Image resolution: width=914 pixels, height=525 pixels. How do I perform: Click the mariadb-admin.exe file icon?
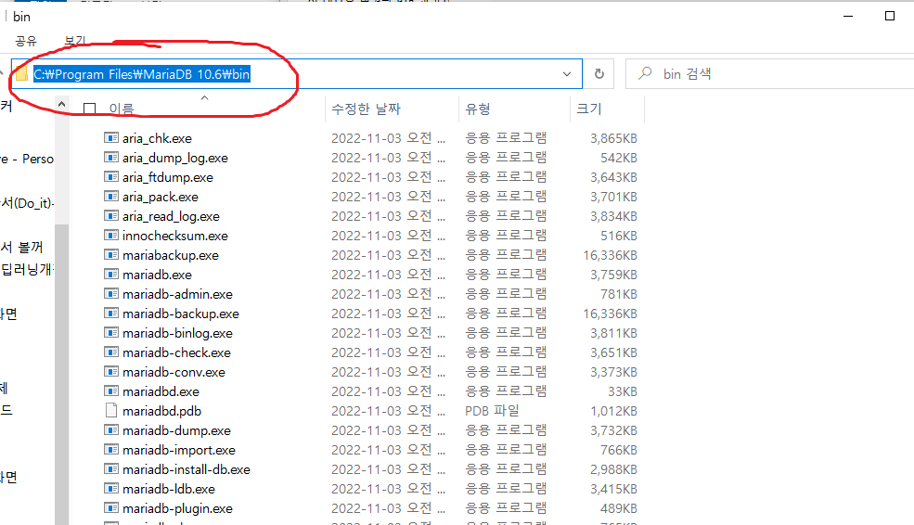point(111,294)
